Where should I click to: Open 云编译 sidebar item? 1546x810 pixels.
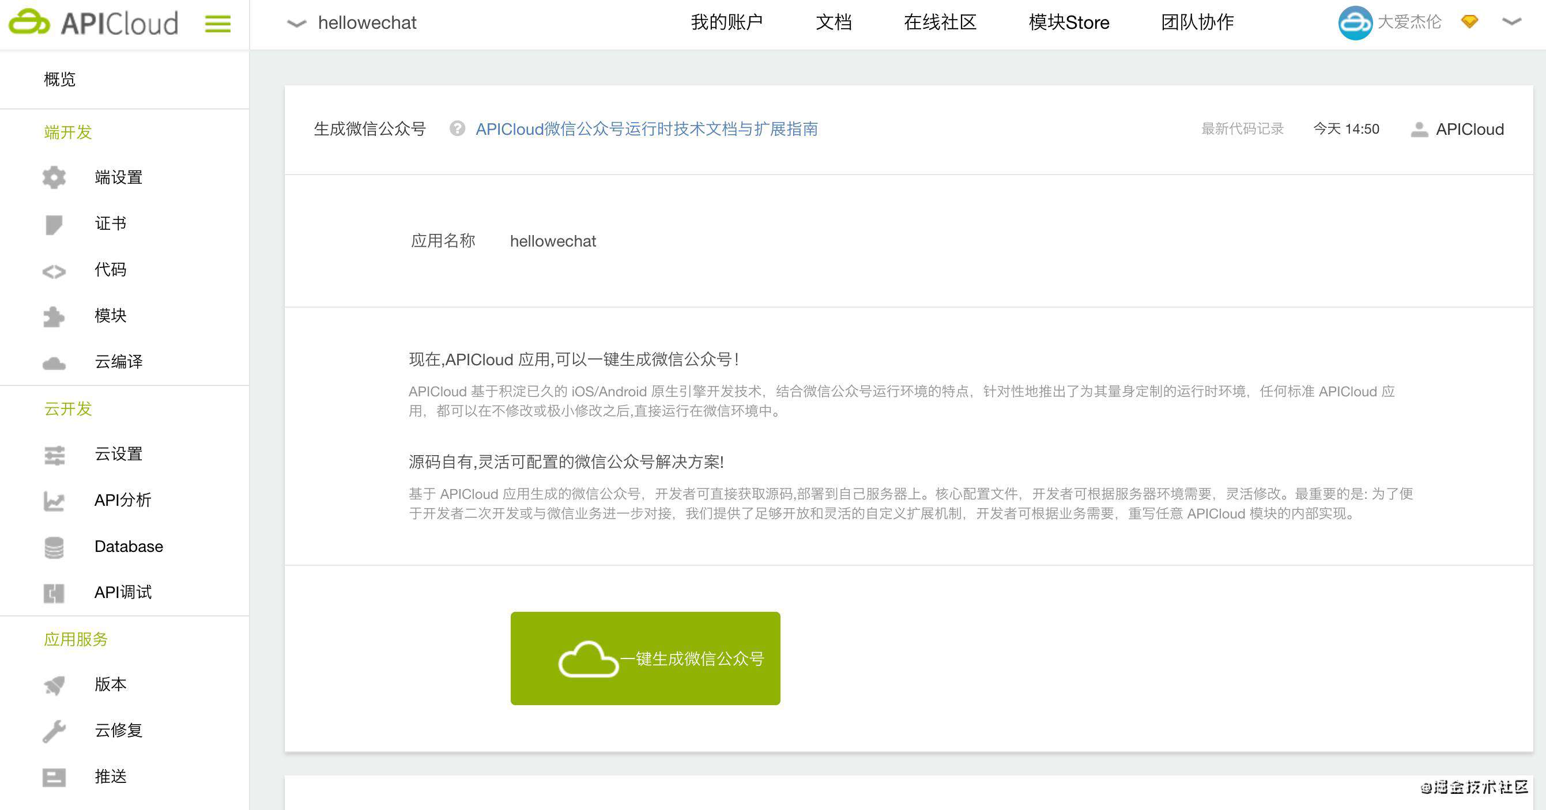point(118,361)
